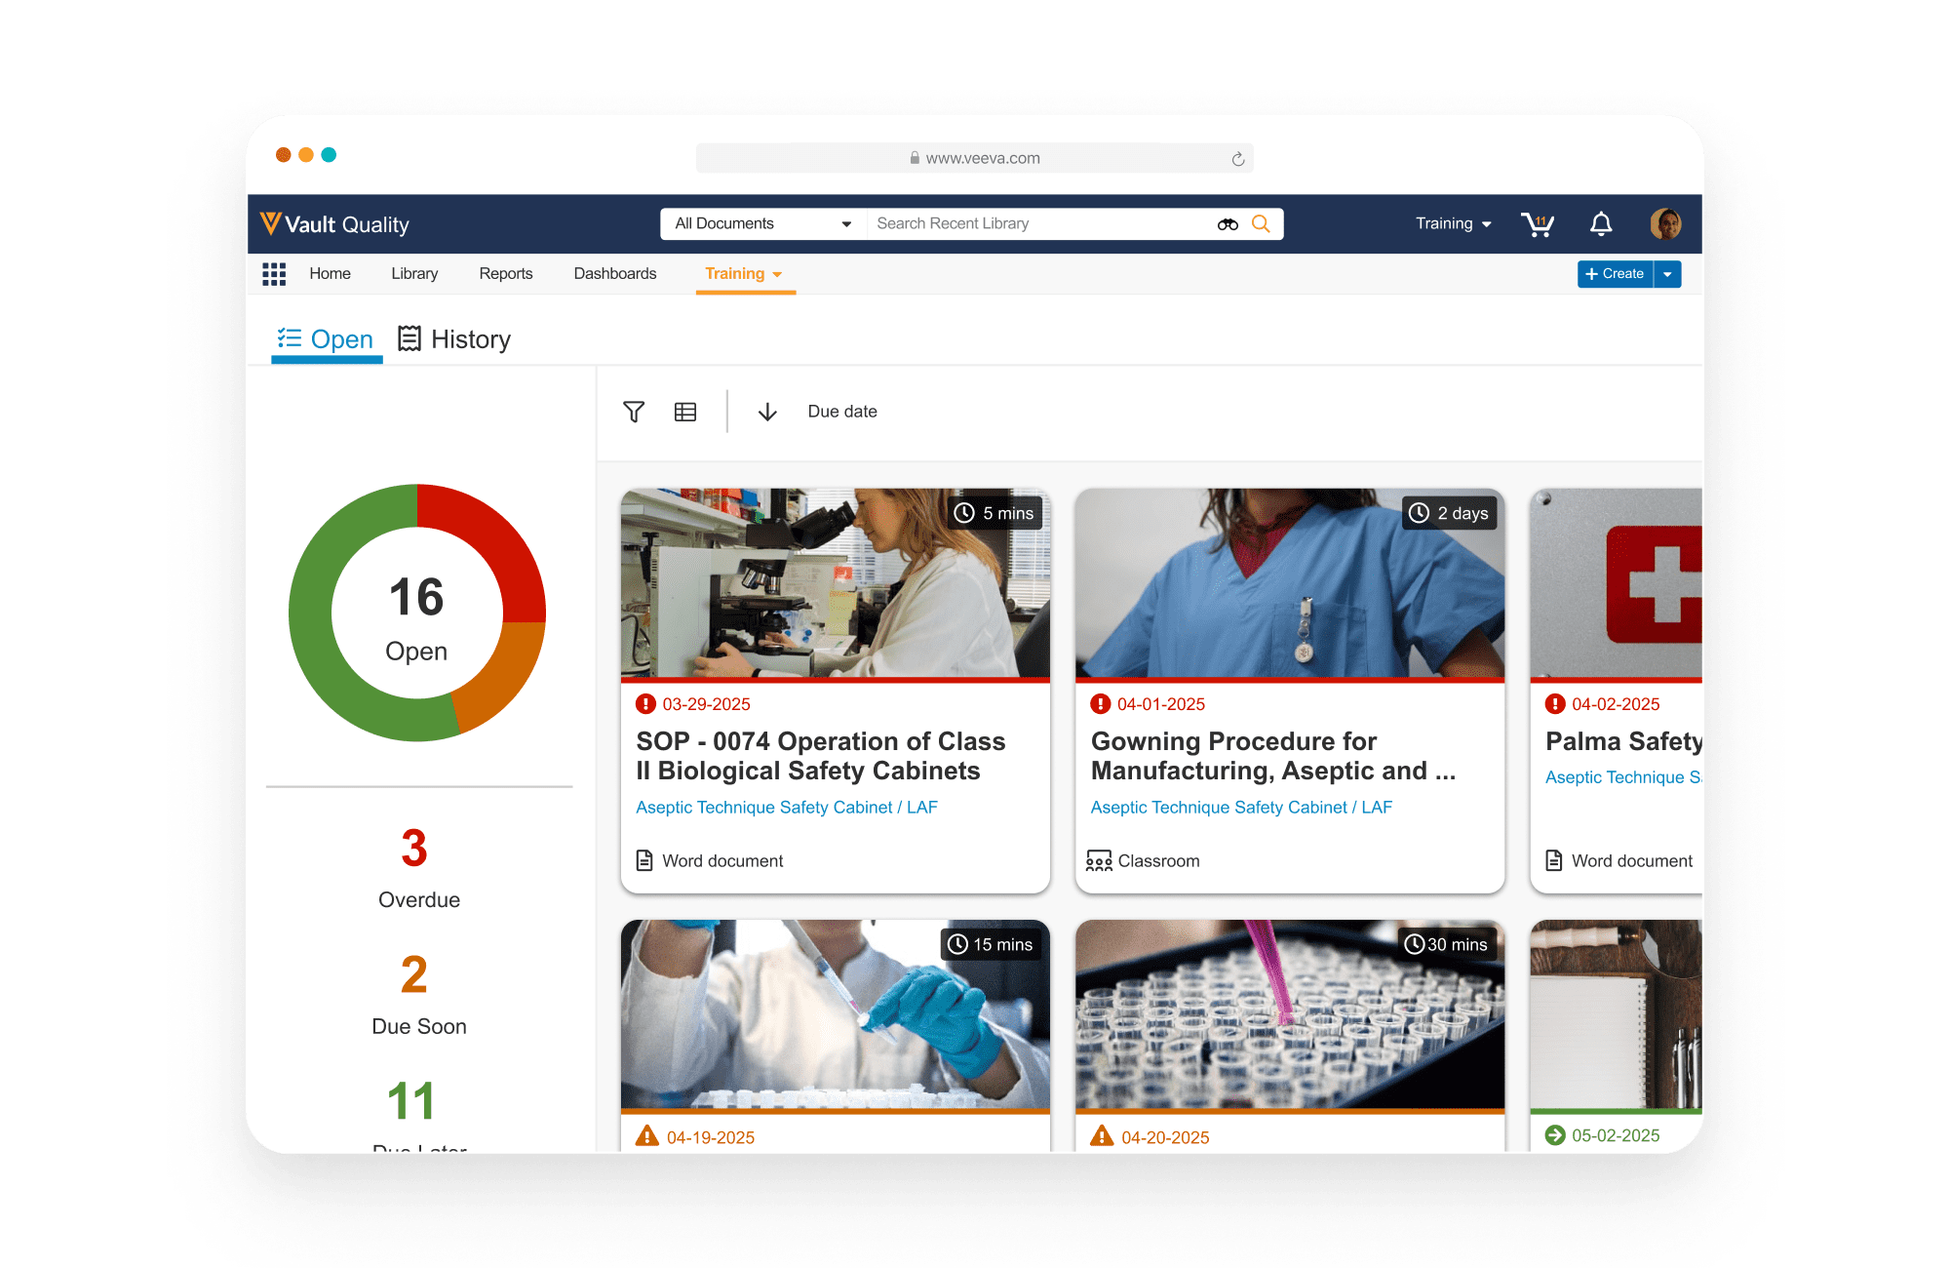Click the Create button
Viewport: 1950px width, 1268px height.
(x=1615, y=274)
